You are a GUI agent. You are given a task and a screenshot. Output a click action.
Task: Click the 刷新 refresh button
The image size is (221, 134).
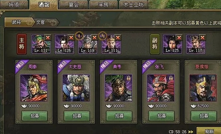tap(209, 131)
